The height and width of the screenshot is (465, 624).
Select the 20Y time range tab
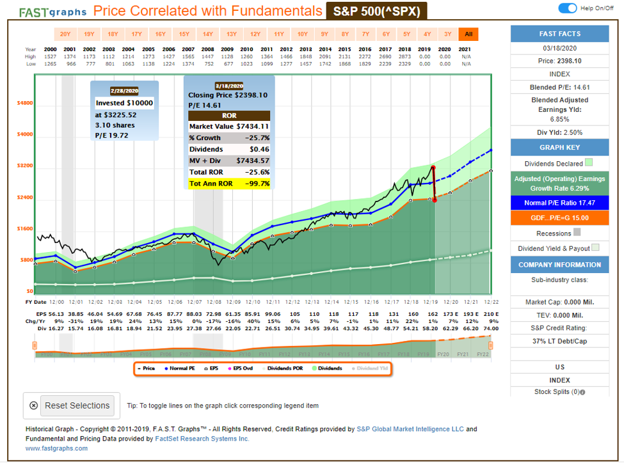(65, 34)
